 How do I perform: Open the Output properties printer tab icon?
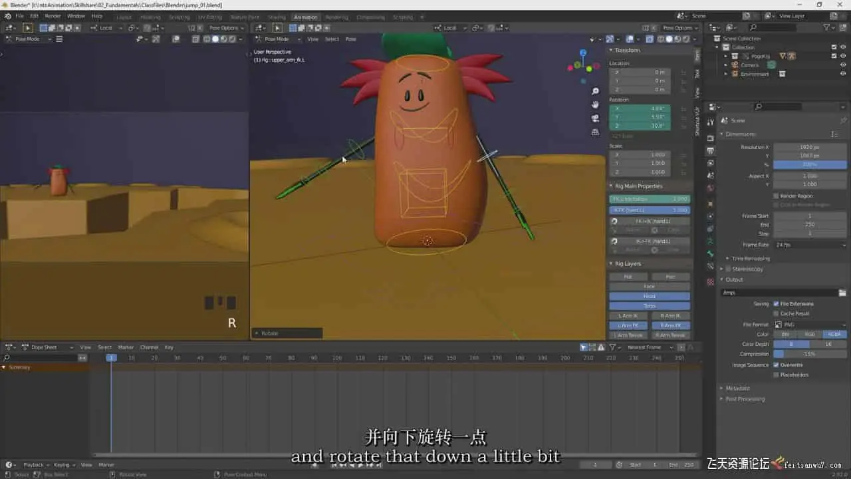[711, 151]
